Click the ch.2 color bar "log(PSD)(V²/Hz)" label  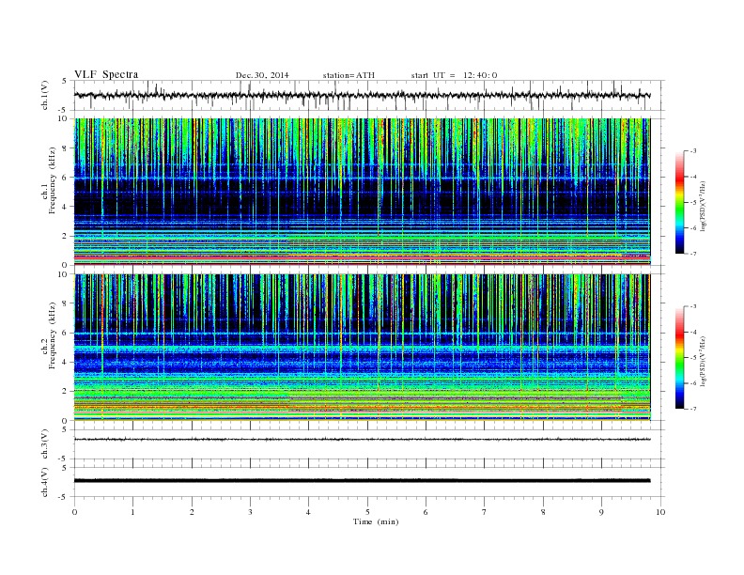pyautogui.click(x=704, y=361)
